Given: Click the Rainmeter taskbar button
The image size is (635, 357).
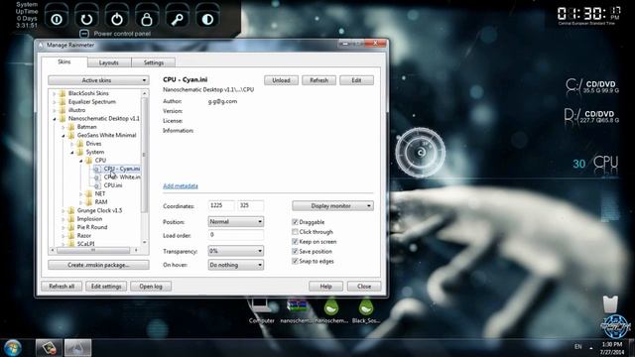Looking at the screenshot, I should 77,348.
